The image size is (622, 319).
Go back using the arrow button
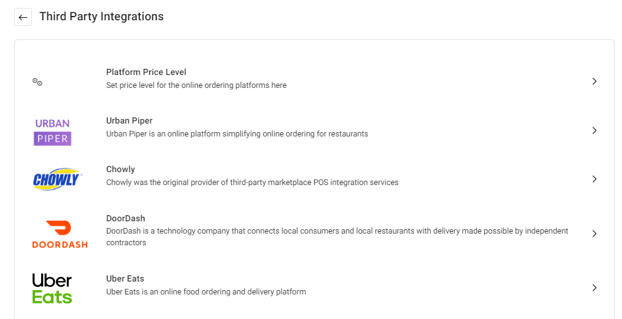[x=23, y=17]
